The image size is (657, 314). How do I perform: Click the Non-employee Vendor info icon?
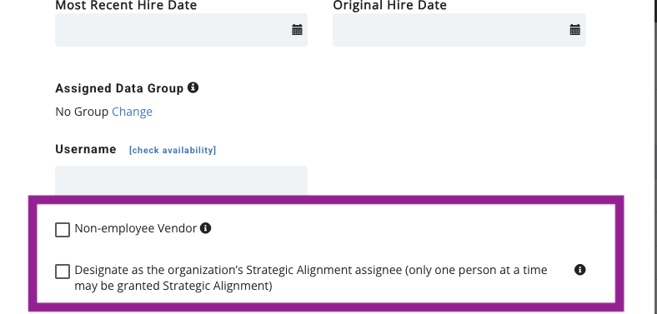[x=205, y=228]
